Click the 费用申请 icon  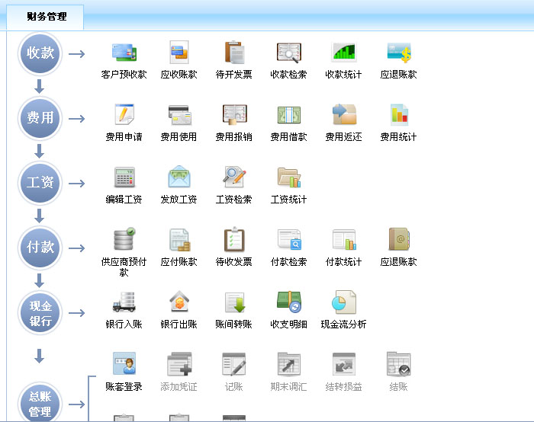pos(124,116)
